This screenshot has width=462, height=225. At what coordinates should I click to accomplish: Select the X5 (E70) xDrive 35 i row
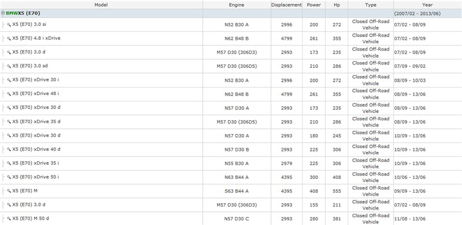(x=231, y=163)
